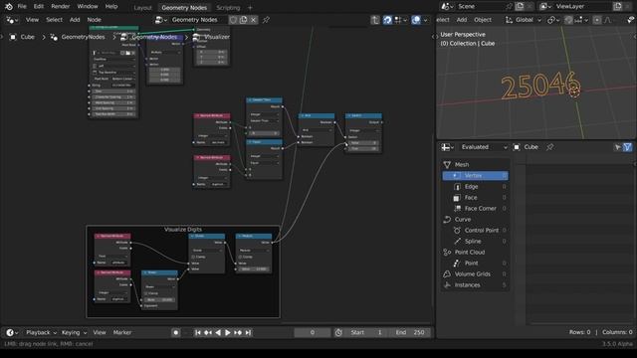The image size is (637, 358).
Task: Open Evaluated object mode dropdown
Action: [x=484, y=147]
